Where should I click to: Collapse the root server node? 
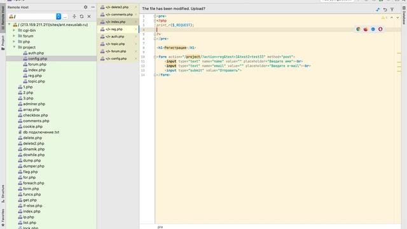[x=10, y=25]
